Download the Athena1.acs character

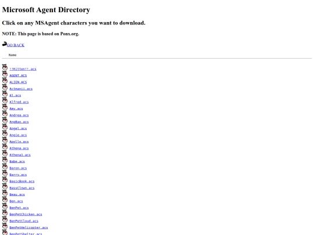20,155
